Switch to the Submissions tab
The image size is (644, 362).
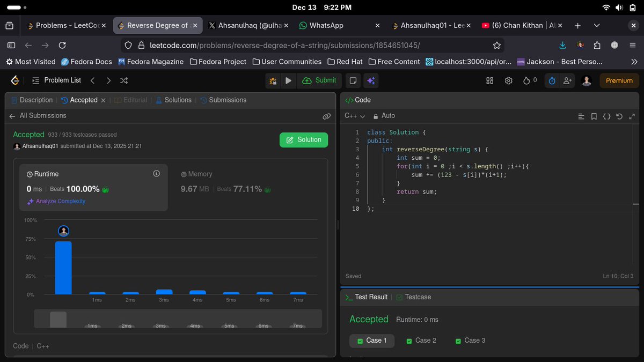223,100
